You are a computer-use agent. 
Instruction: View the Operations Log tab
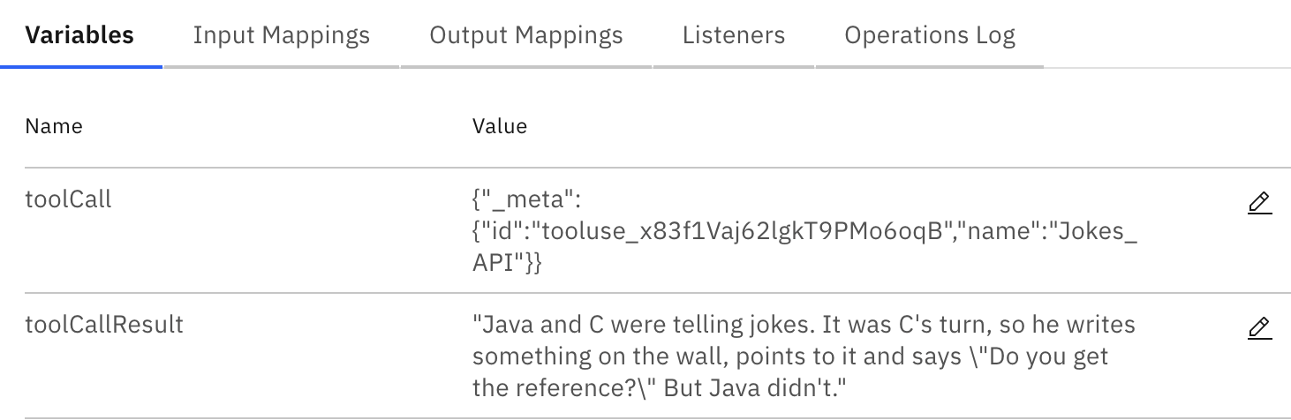(x=929, y=35)
